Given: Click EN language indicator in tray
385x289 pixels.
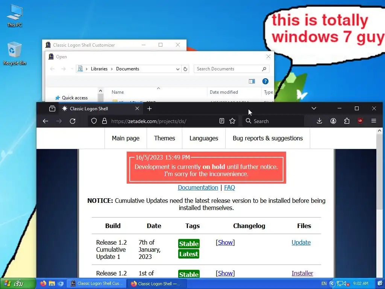Looking at the screenshot, I should click(x=324, y=284).
